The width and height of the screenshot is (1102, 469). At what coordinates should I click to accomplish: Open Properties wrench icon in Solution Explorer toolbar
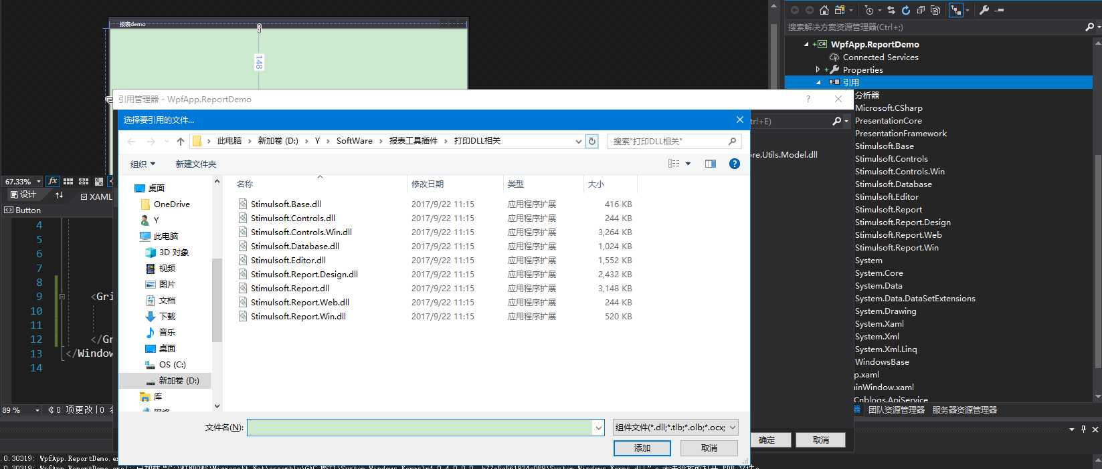(984, 10)
